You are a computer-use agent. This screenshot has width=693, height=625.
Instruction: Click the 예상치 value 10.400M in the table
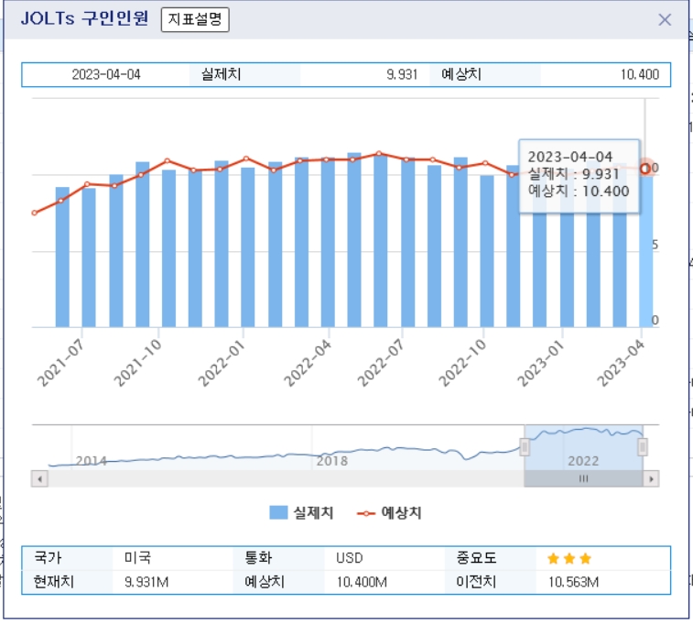click(362, 582)
